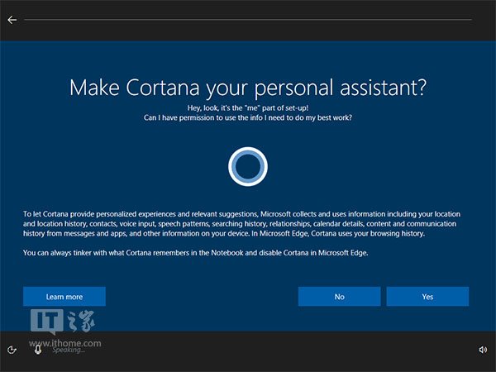
Task: Click the Learn more button
Action: [64, 297]
